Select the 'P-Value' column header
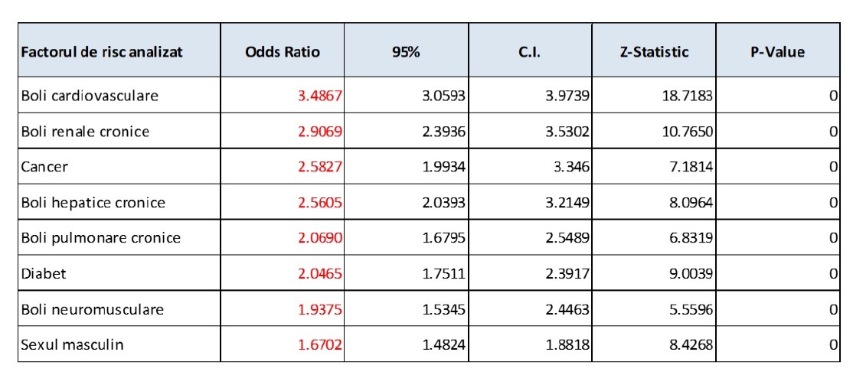 (778, 53)
